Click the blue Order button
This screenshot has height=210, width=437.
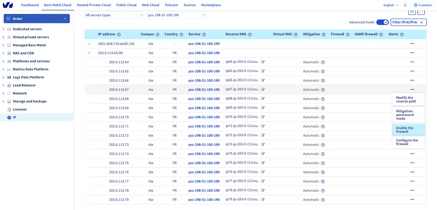pyautogui.click(x=37, y=19)
